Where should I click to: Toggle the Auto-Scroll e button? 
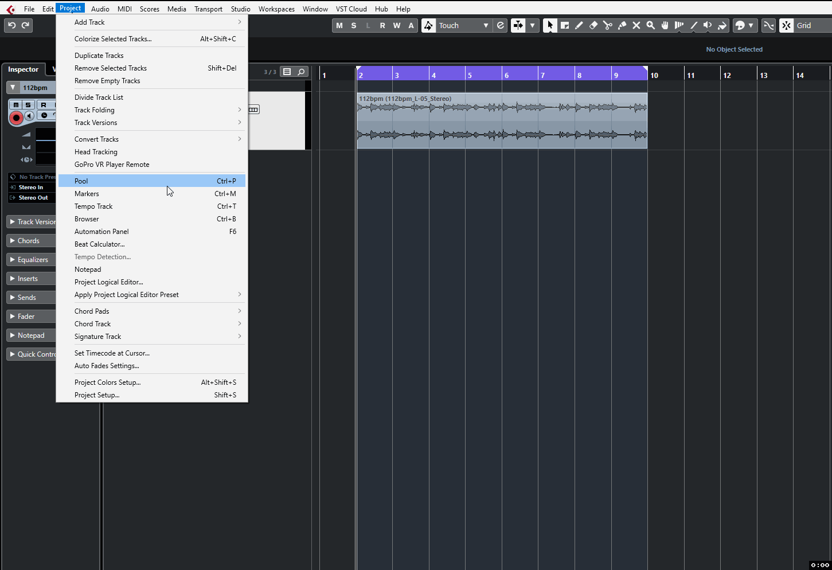click(x=501, y=25)
